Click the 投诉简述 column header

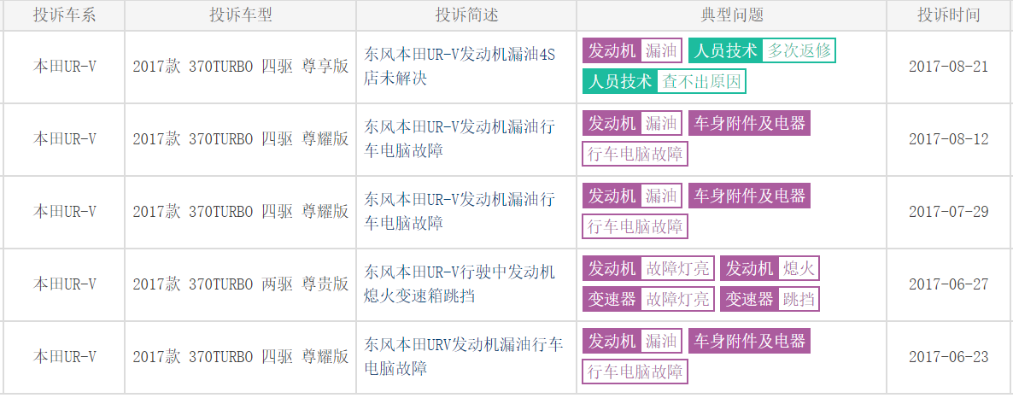click(466, 15)
